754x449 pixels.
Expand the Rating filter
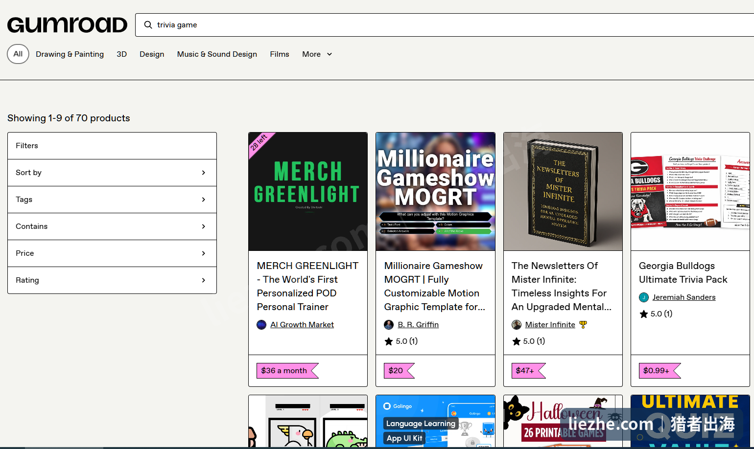pyautogui.click(x=112, y=280)
